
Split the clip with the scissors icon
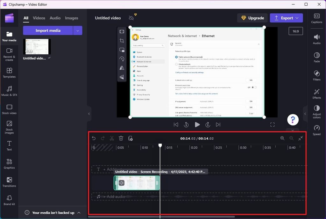[x=112, y=138]
